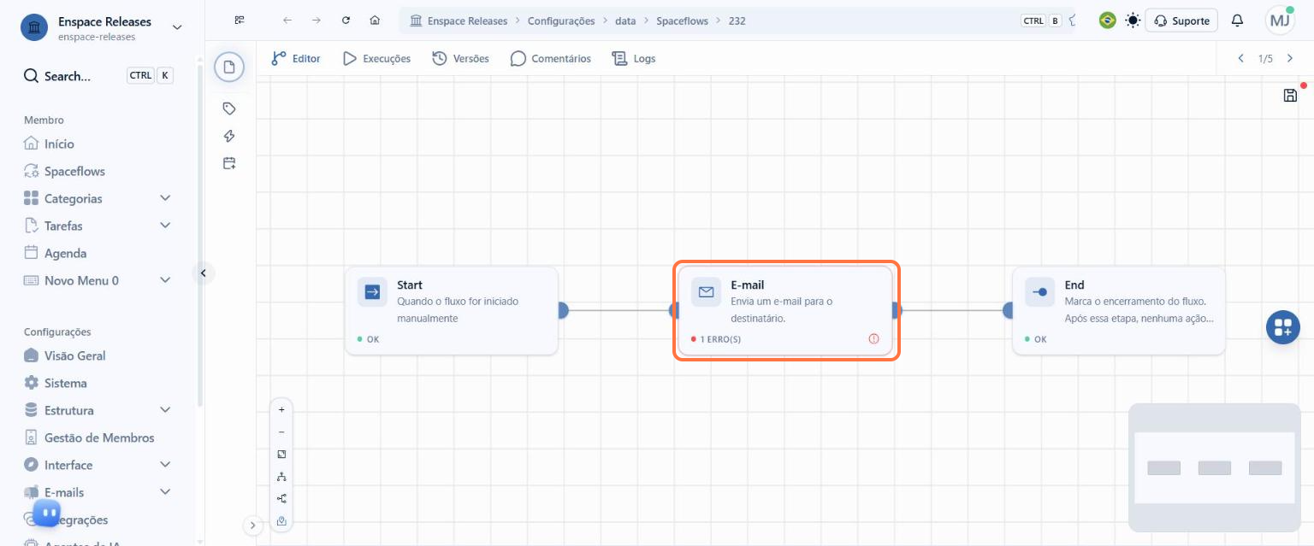This screenshot has height=546, width=1314.
Task: Expand the Estrutura menu
Action: pyautogui.click(x=165, y=410)
